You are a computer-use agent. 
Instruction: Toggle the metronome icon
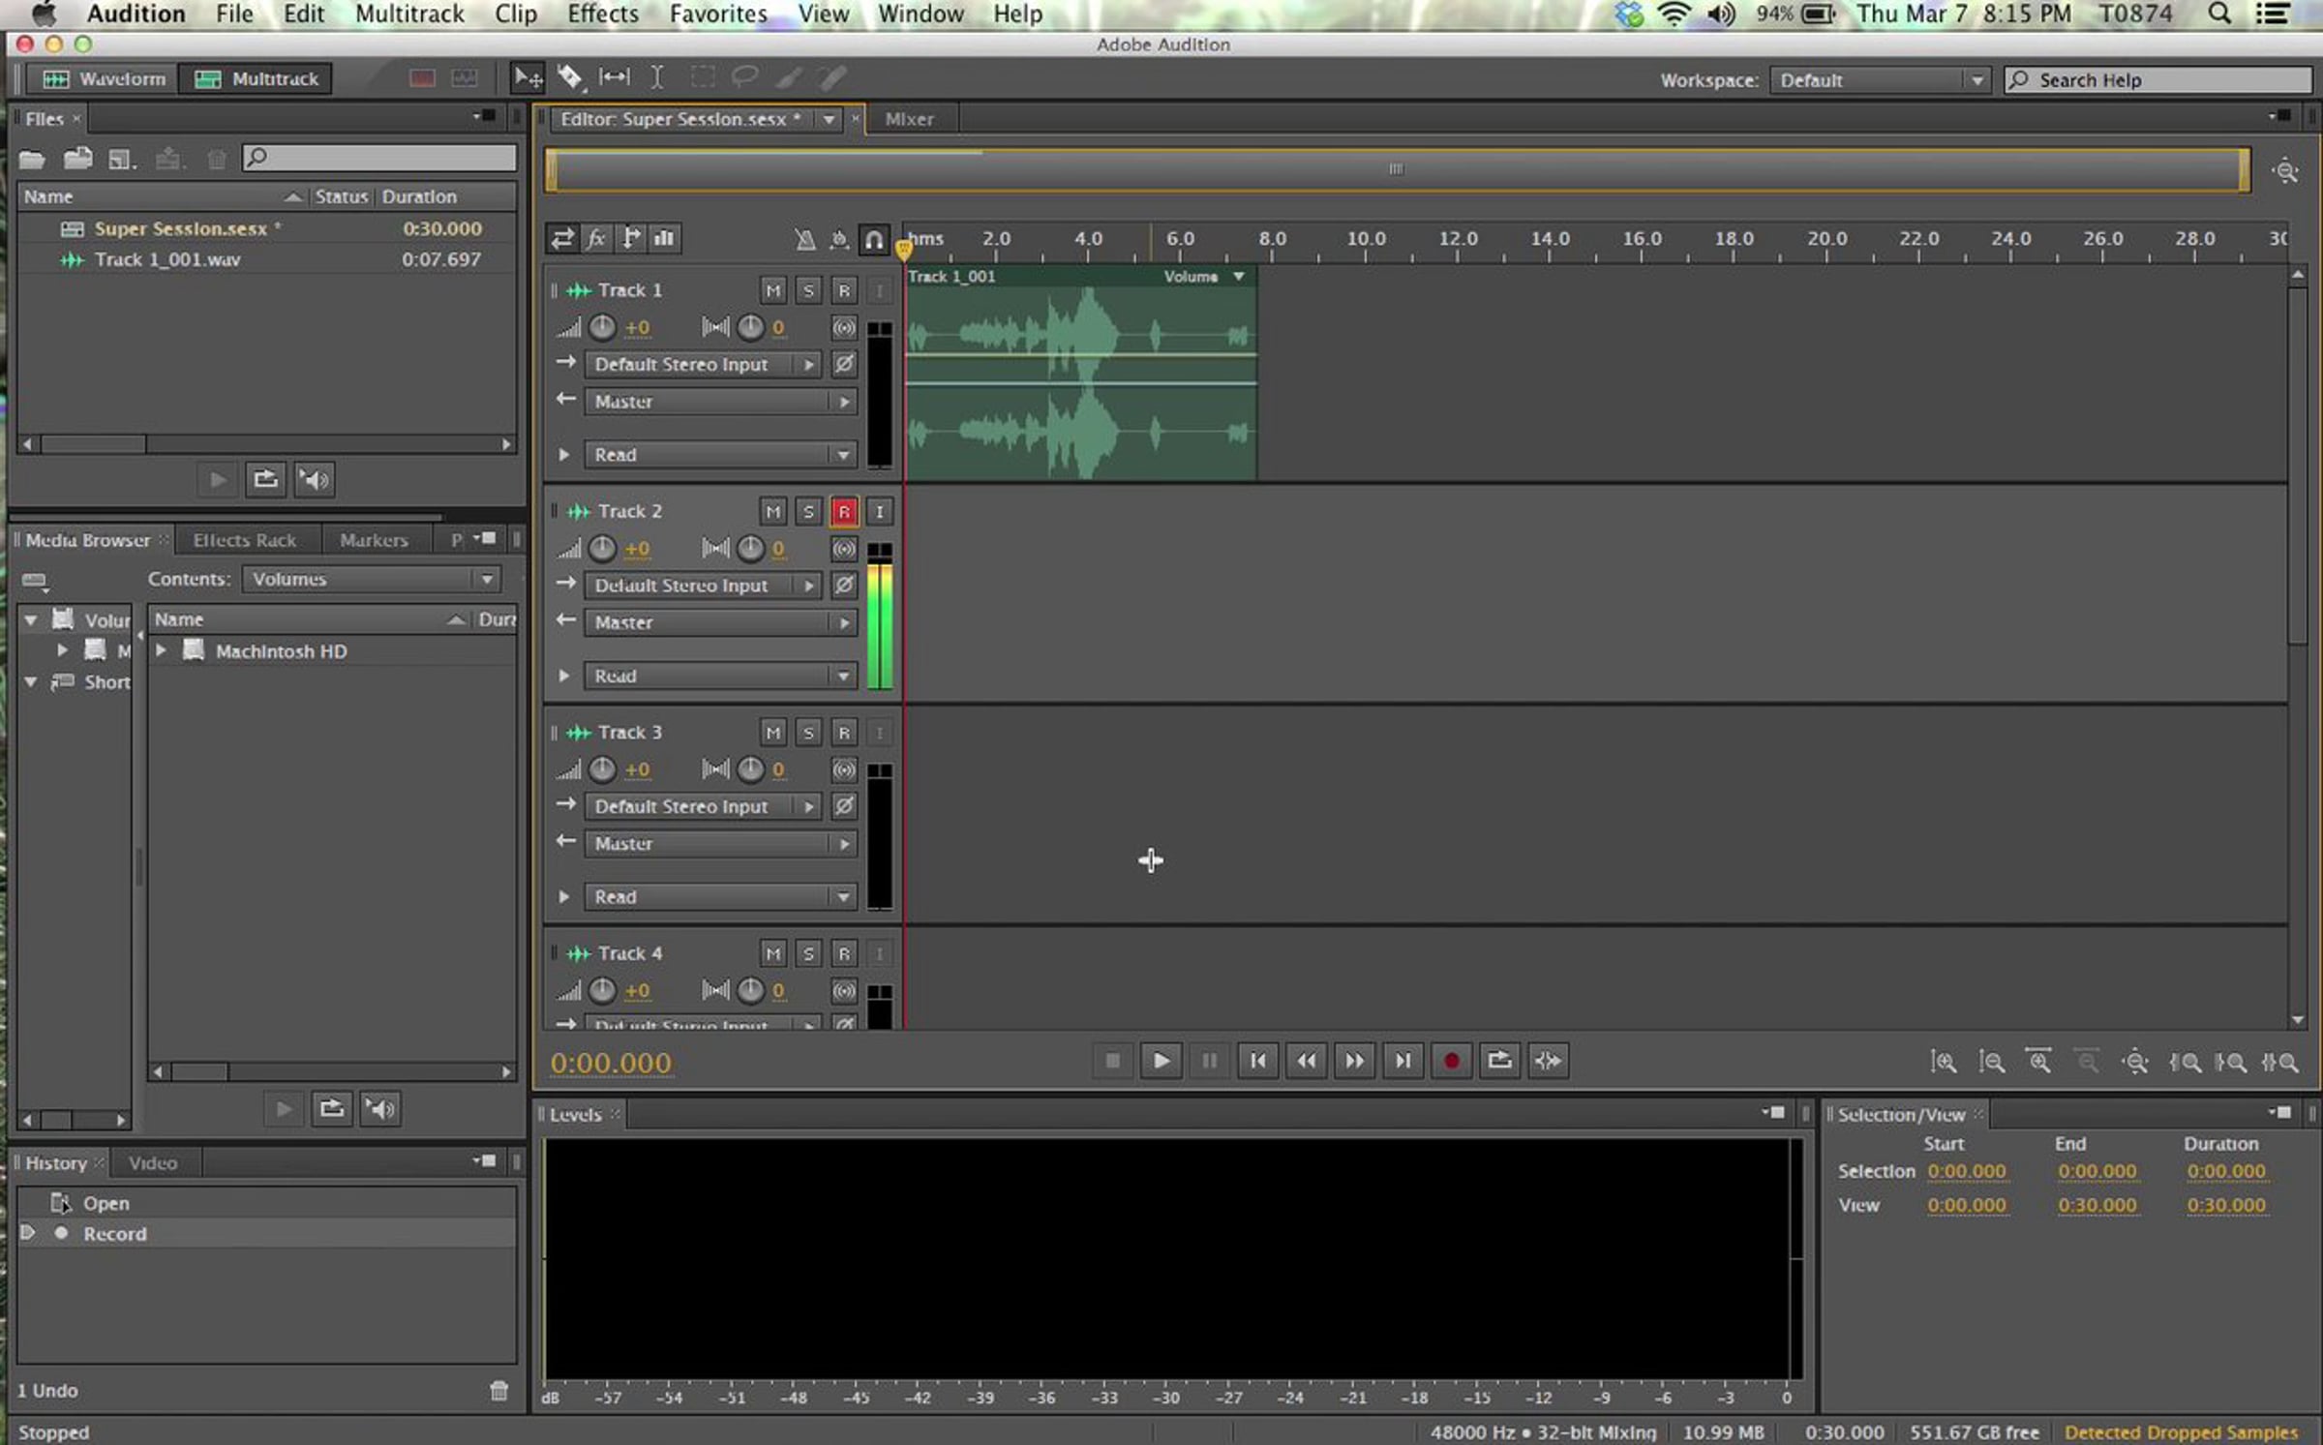pyautogui.click(x=804, y=239)
